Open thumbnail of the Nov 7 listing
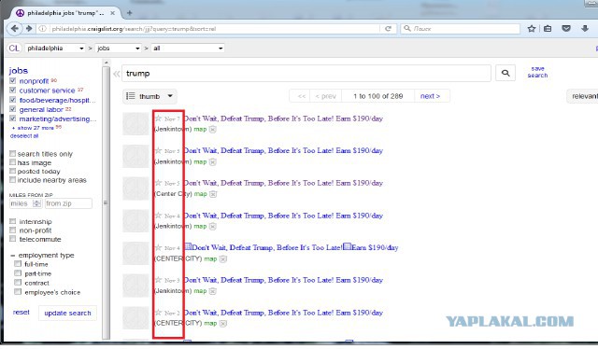Screen dimensions: 598x349 pos(135,123)
